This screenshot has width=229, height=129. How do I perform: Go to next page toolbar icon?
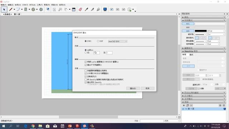(x=123, y=10)
